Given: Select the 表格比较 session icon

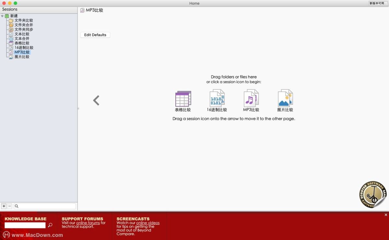Looking at the screenshot, I should point(183,97).
